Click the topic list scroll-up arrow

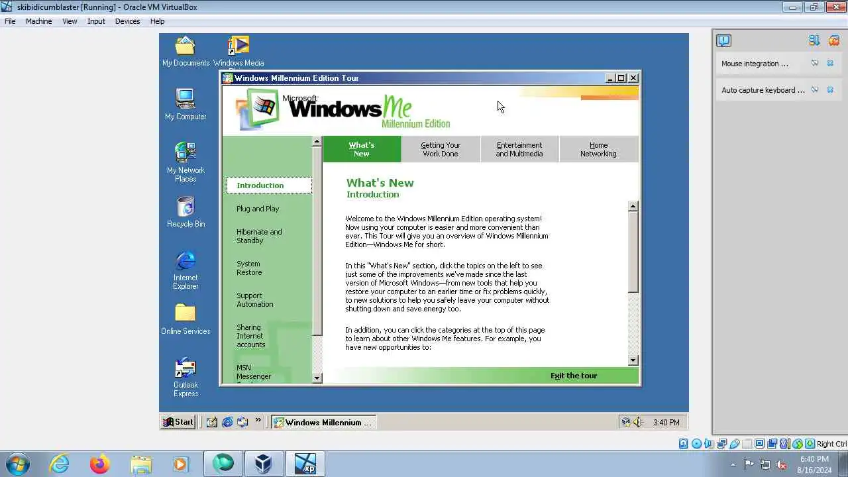[317, 141]
